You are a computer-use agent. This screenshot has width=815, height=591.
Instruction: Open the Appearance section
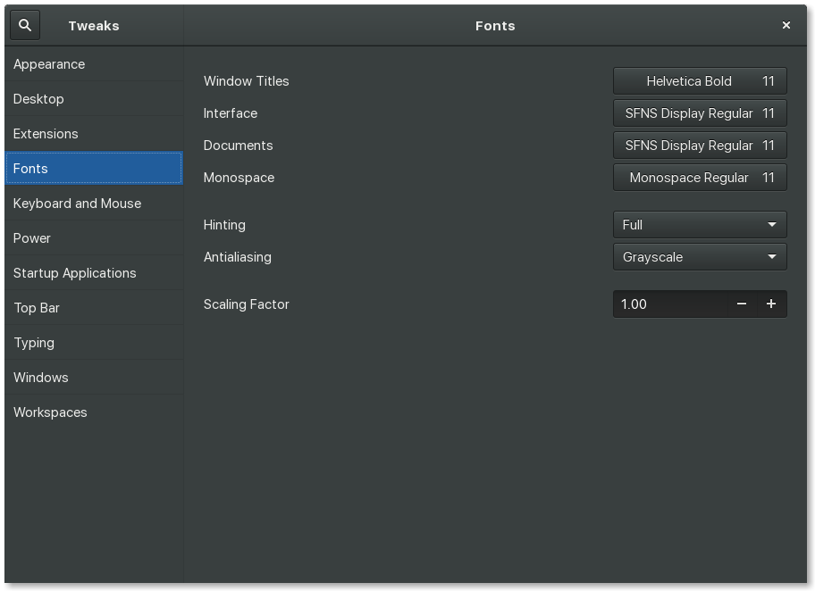point(49,64)
